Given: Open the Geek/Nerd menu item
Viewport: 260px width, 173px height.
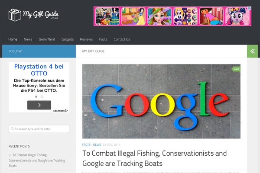Looking at the screenshot, I should (x=47, y=39).
